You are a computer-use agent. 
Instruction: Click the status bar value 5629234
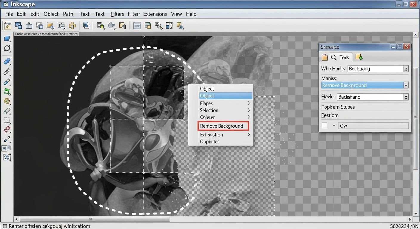[400, 226]
